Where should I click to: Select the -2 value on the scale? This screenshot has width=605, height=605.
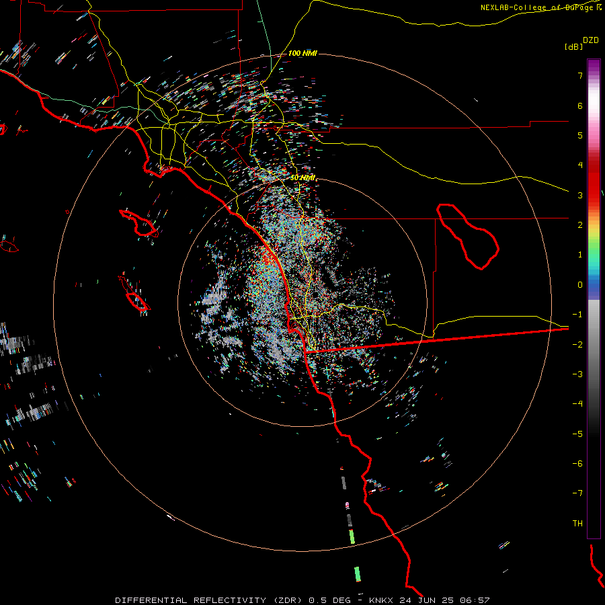(x=577, y=345)
